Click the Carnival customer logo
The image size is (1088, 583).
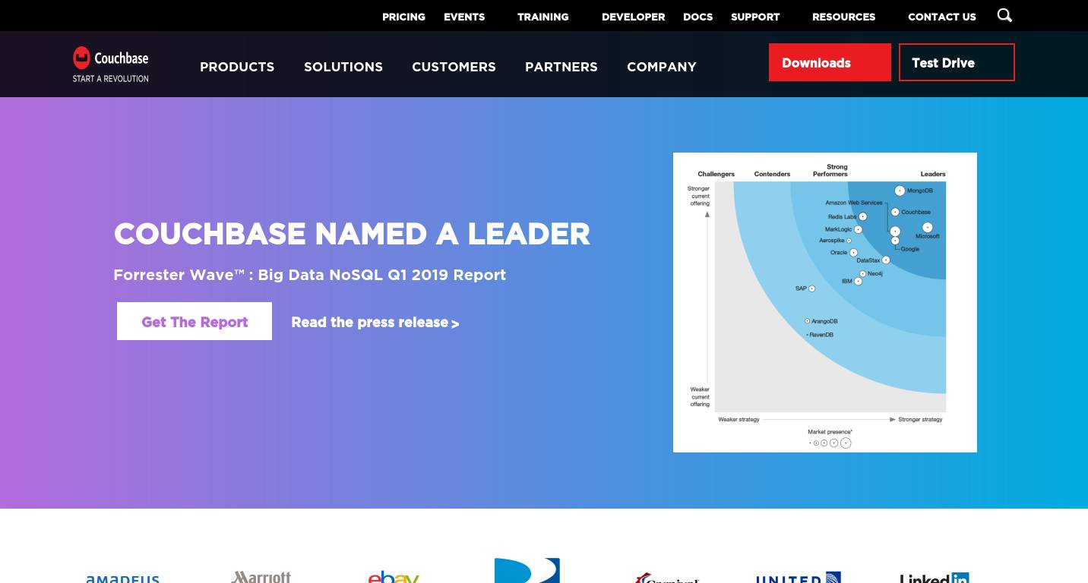pyautogui.click(x=666, y=578)
